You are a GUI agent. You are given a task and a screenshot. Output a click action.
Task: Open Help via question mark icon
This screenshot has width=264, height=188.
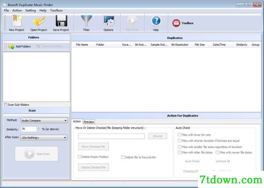(156, 23)
